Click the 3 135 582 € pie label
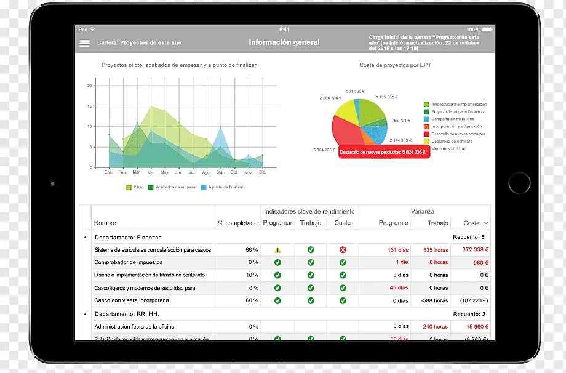 [x=386, y=97]
